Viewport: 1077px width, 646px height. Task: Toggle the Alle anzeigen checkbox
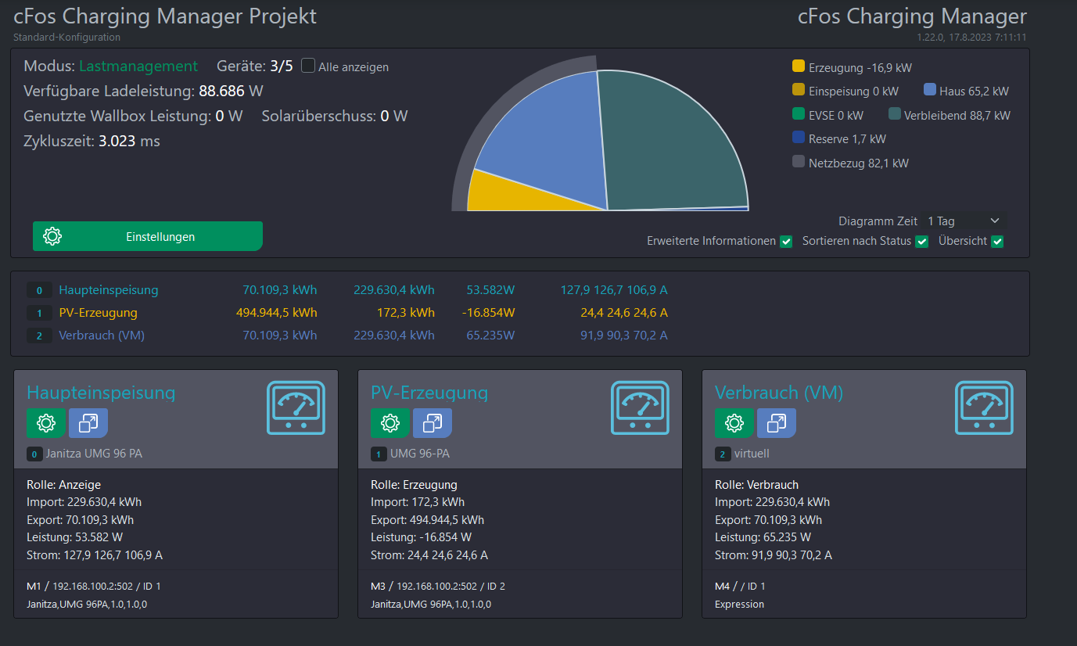point(308,66)
